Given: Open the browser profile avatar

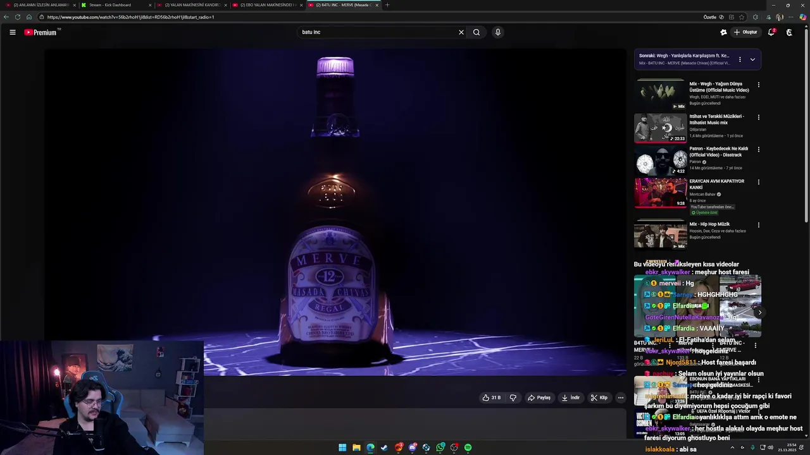Looking at the screenshot, I should click(x=779, y=17).
